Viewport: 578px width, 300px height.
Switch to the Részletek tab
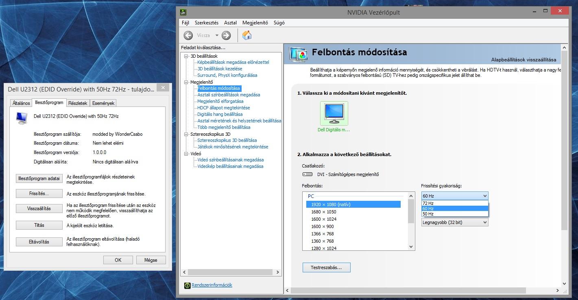pyautogui.click(x=78, y=103)
